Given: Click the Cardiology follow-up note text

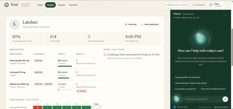Looking at the screenshot, I should tap(133, 55).
